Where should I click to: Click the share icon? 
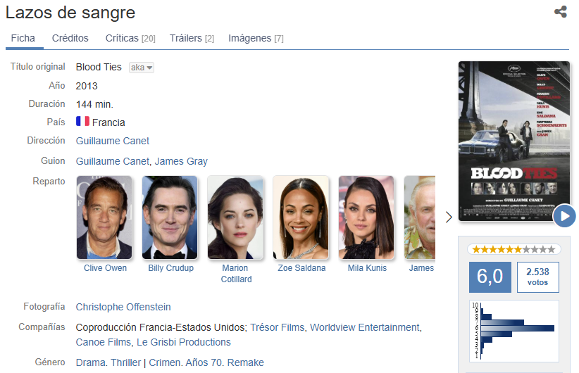click(561, 11)
